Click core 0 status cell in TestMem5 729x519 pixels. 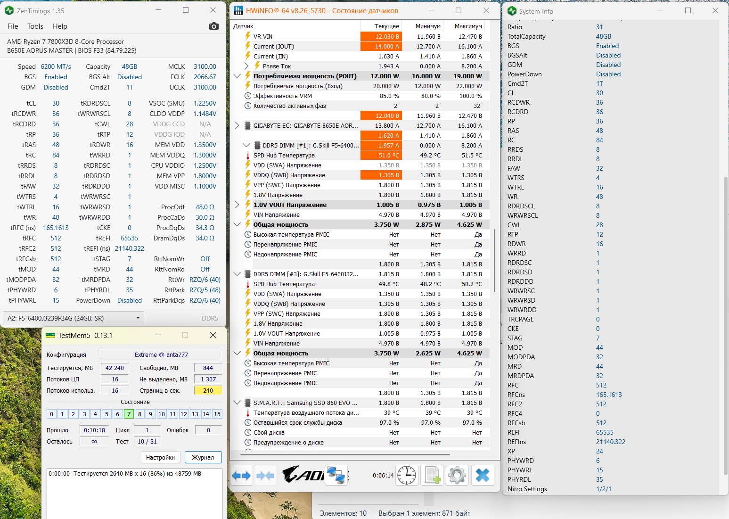(52, 414)
